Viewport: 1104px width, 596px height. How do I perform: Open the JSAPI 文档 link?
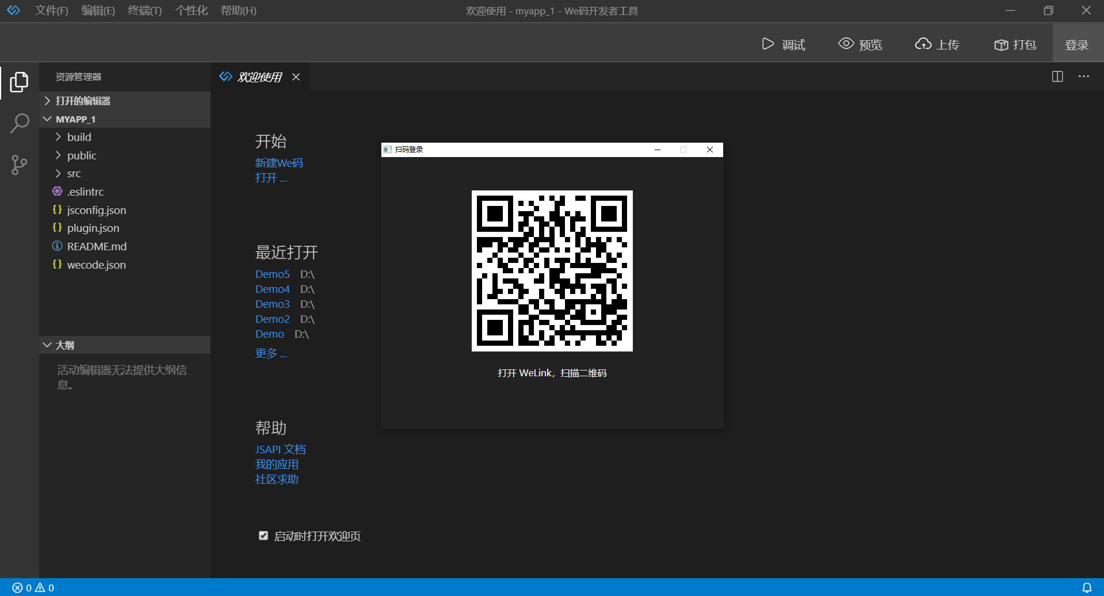pyautogui.click(x=280, y=449)
